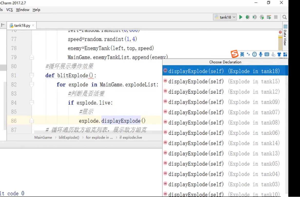Choose displayExplode declaration in tank13

pyautogui.click(x=225, y=154)
